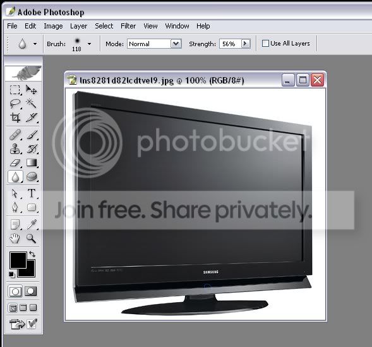Select the Gradient tool
Viewport: 372px width, 347px height.
(32, 162)
